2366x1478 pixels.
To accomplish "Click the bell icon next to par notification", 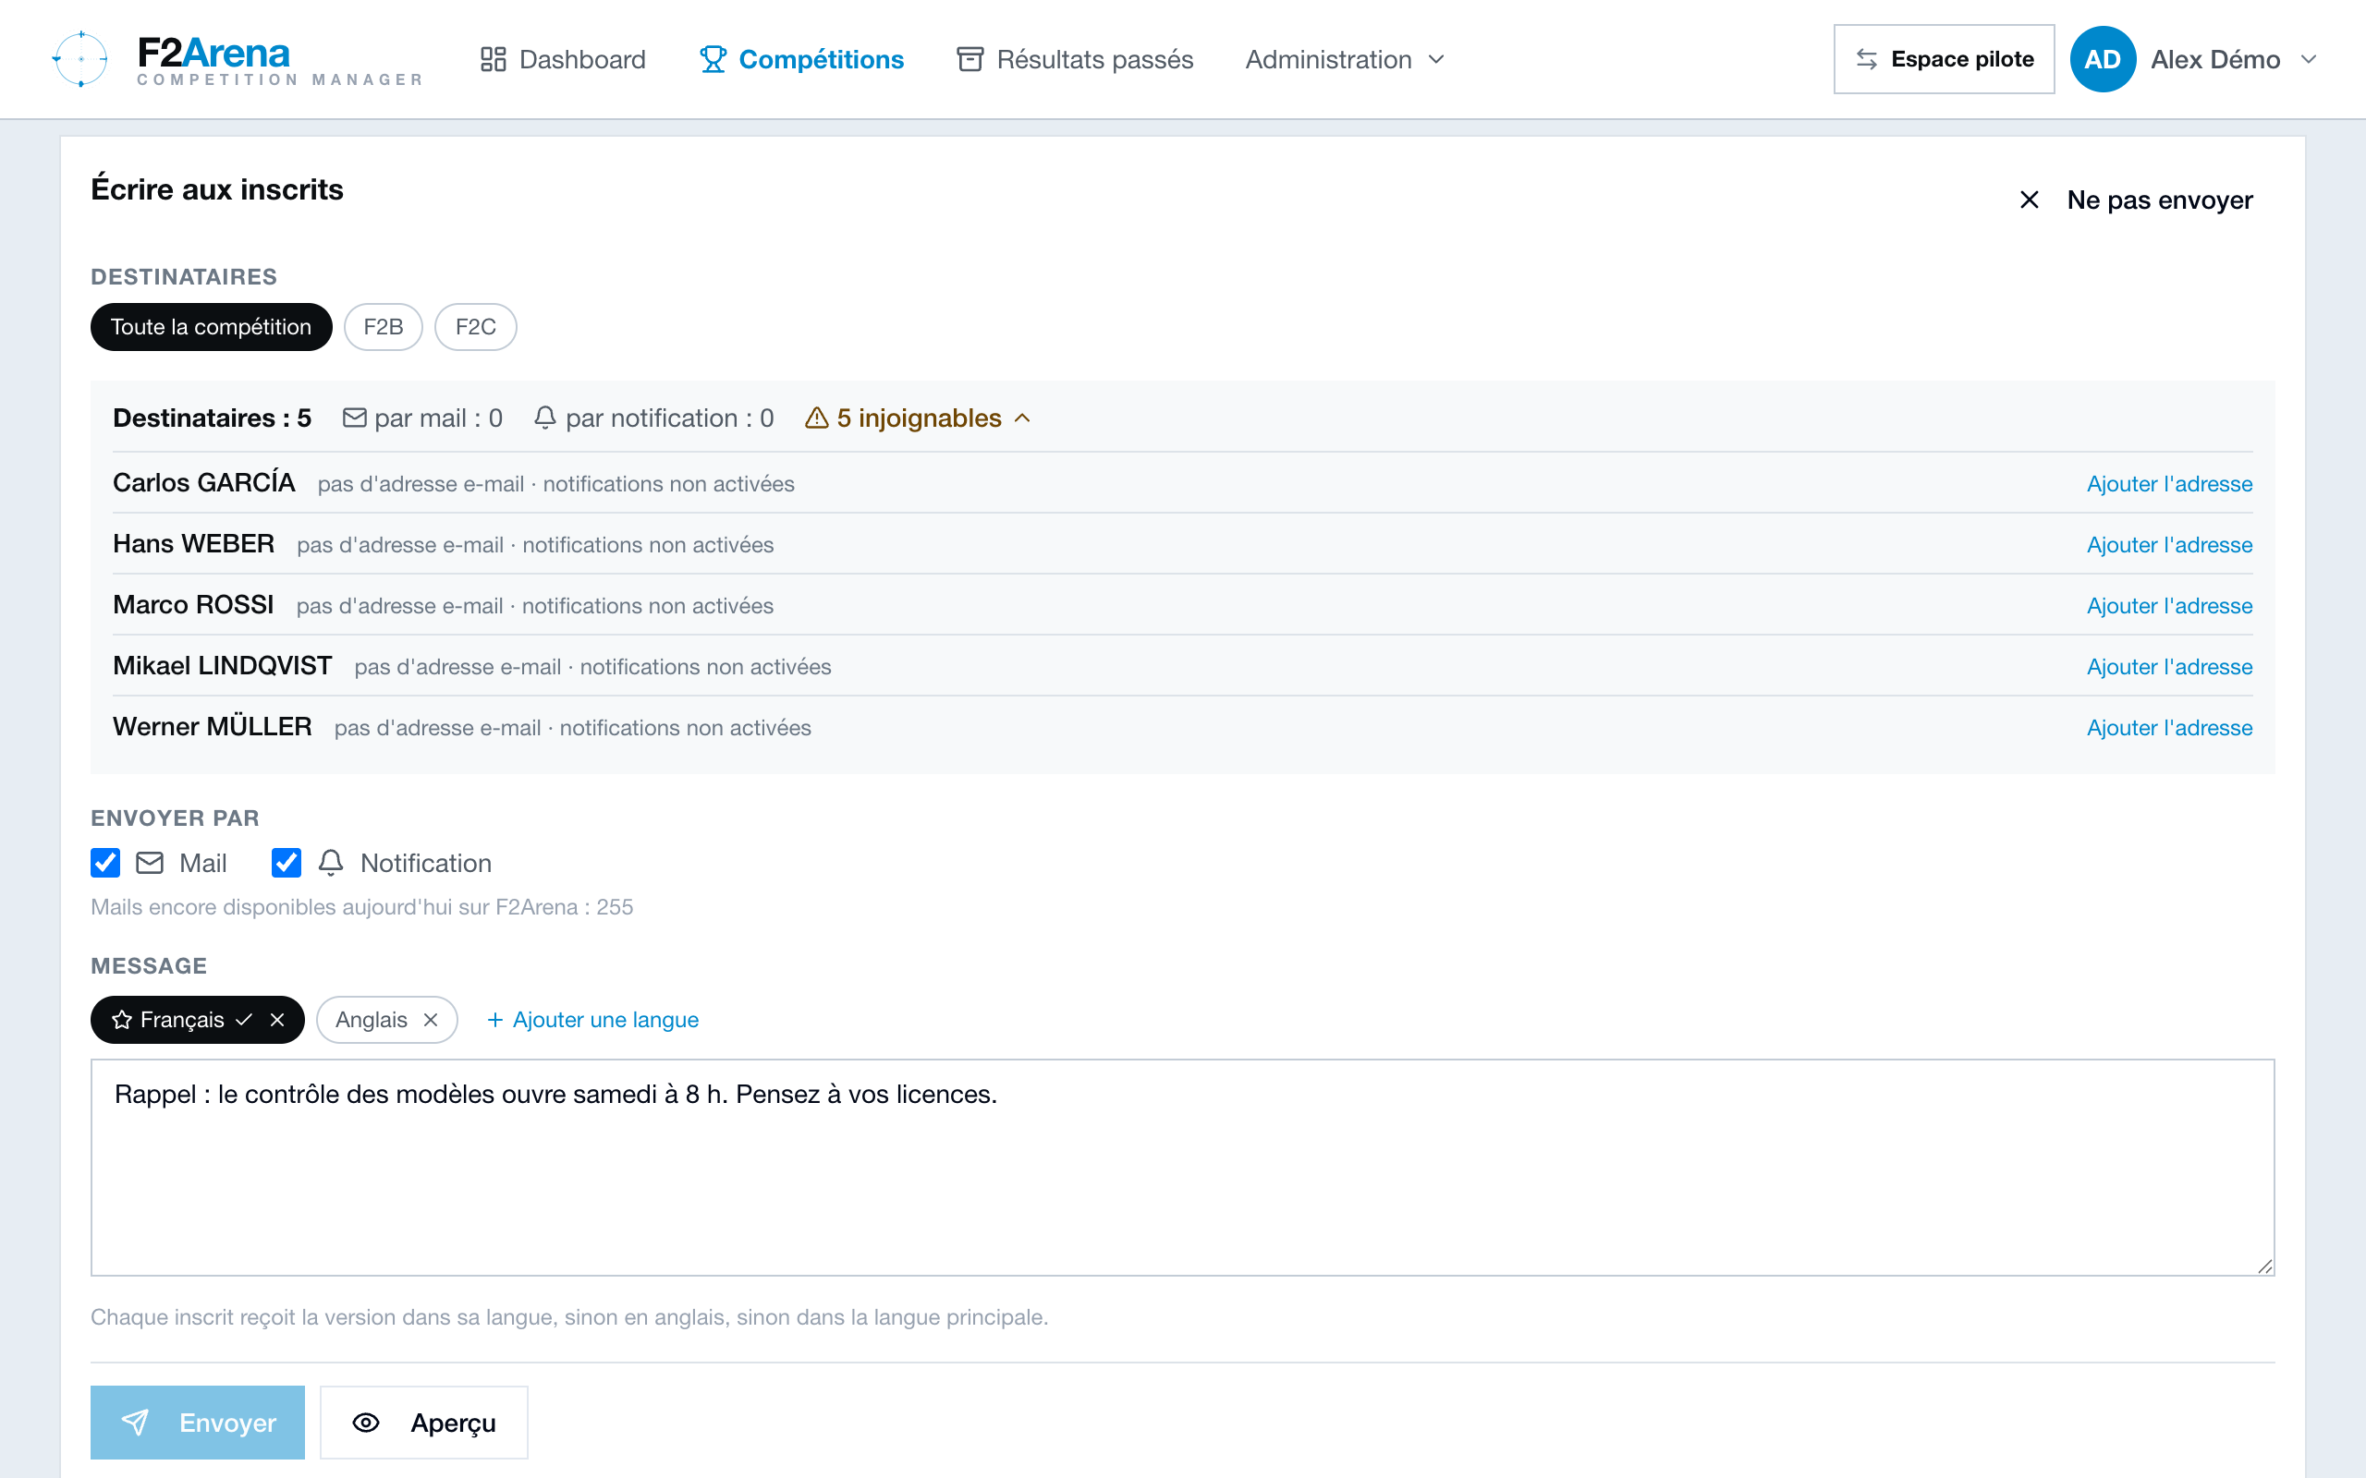I will 545,418.
